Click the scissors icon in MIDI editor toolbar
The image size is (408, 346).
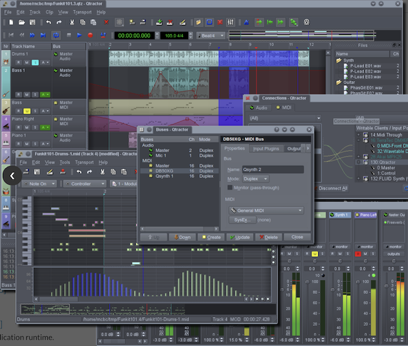tap(102, 172)
